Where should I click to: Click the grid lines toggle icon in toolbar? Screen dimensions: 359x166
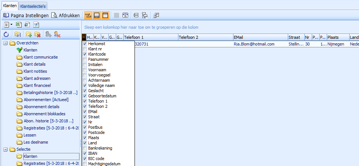point(117,15)
